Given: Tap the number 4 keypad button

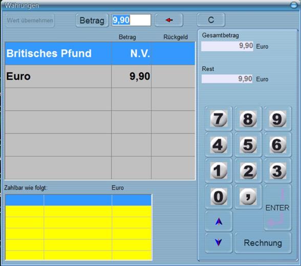Looking at the screenshot, I should [219, 145].
